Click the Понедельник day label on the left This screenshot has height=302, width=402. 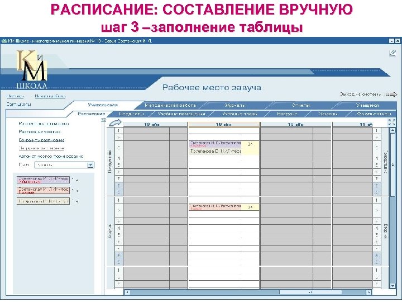(x=110, y=162)
